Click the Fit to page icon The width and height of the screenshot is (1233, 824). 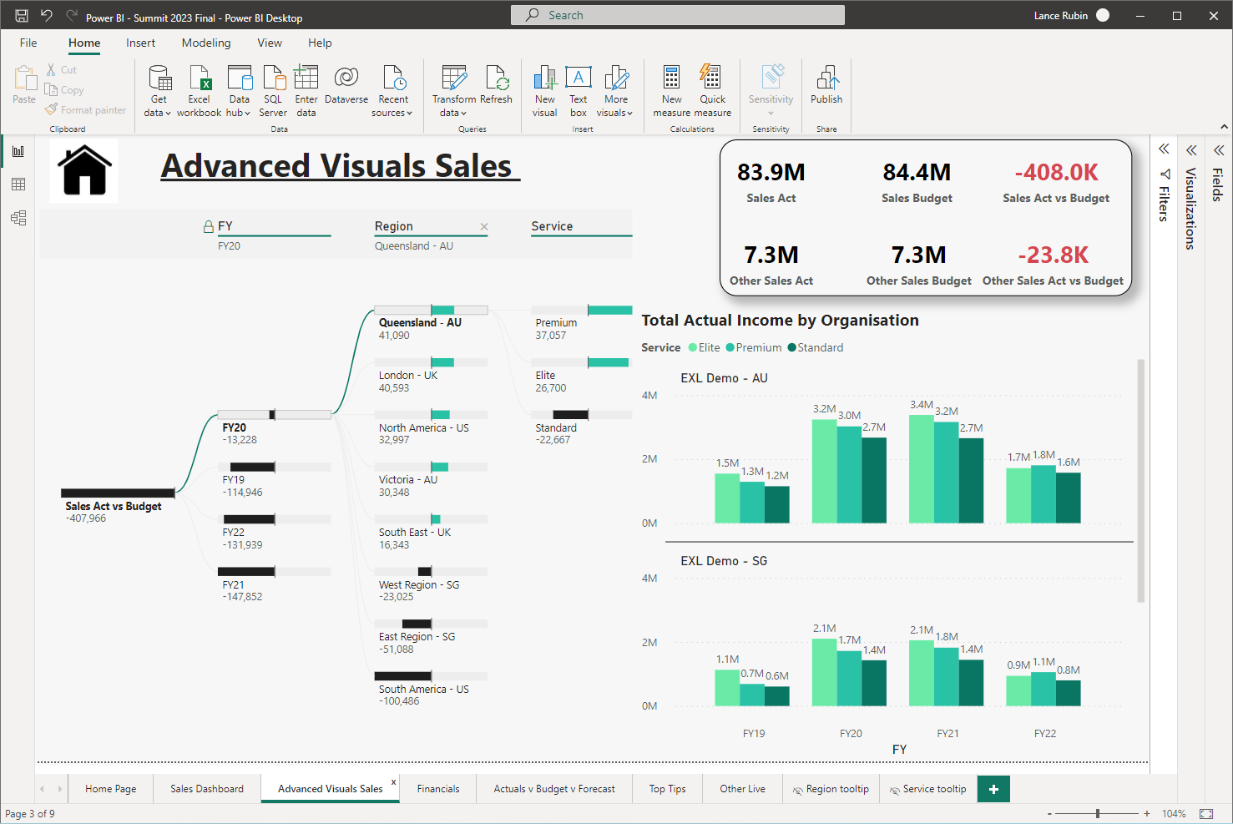[1206, 813]
